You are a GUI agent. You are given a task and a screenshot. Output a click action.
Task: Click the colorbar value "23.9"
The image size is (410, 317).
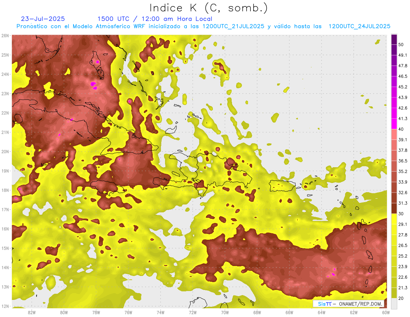coord(402,266)
